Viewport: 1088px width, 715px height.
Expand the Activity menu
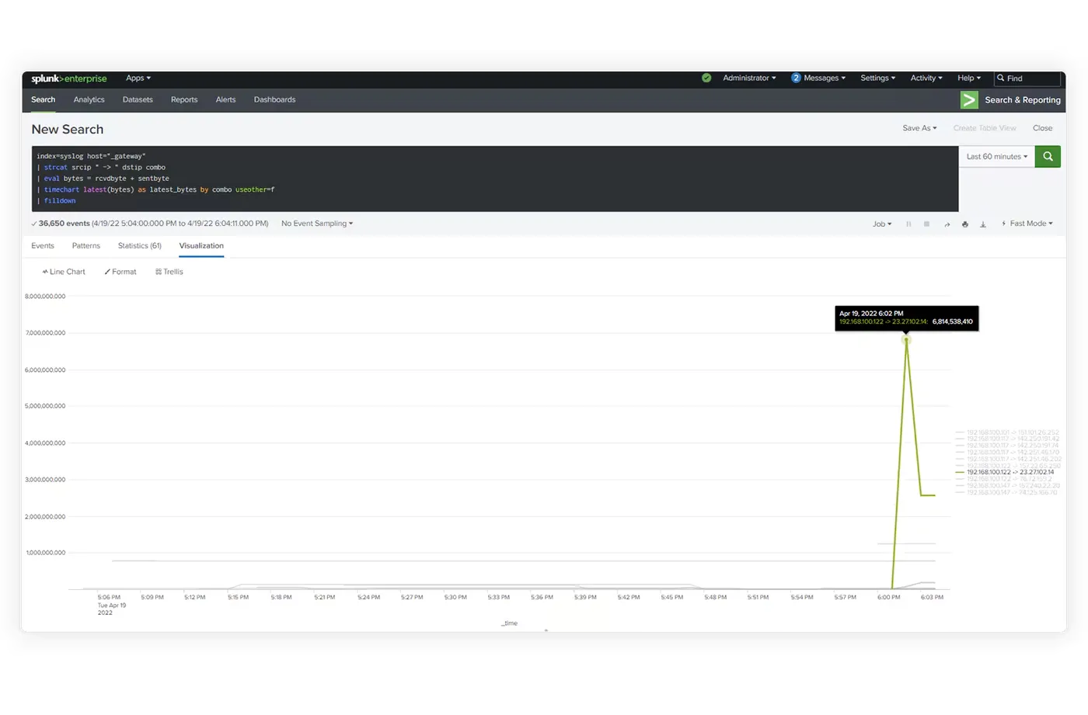[x=926, y=78]
